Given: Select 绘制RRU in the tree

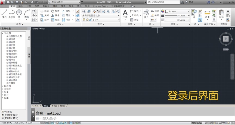Looking at the screenshot, I should [x=11, y=60].
